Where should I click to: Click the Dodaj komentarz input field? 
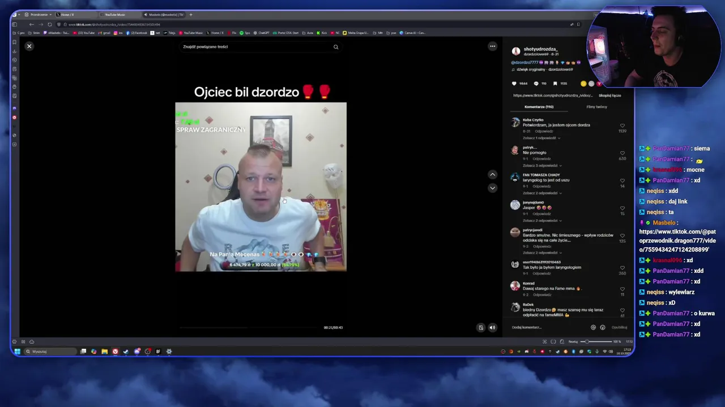[x=548, y=327]
